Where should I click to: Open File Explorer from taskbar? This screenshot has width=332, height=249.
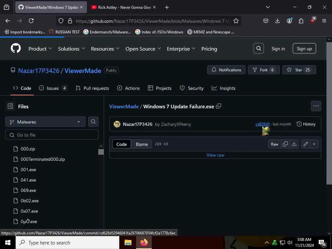pos(128,243)
